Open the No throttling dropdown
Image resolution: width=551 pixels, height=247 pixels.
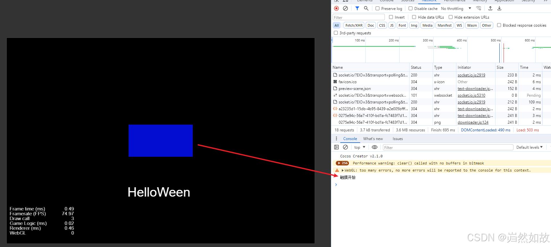(x=456, y=9)
